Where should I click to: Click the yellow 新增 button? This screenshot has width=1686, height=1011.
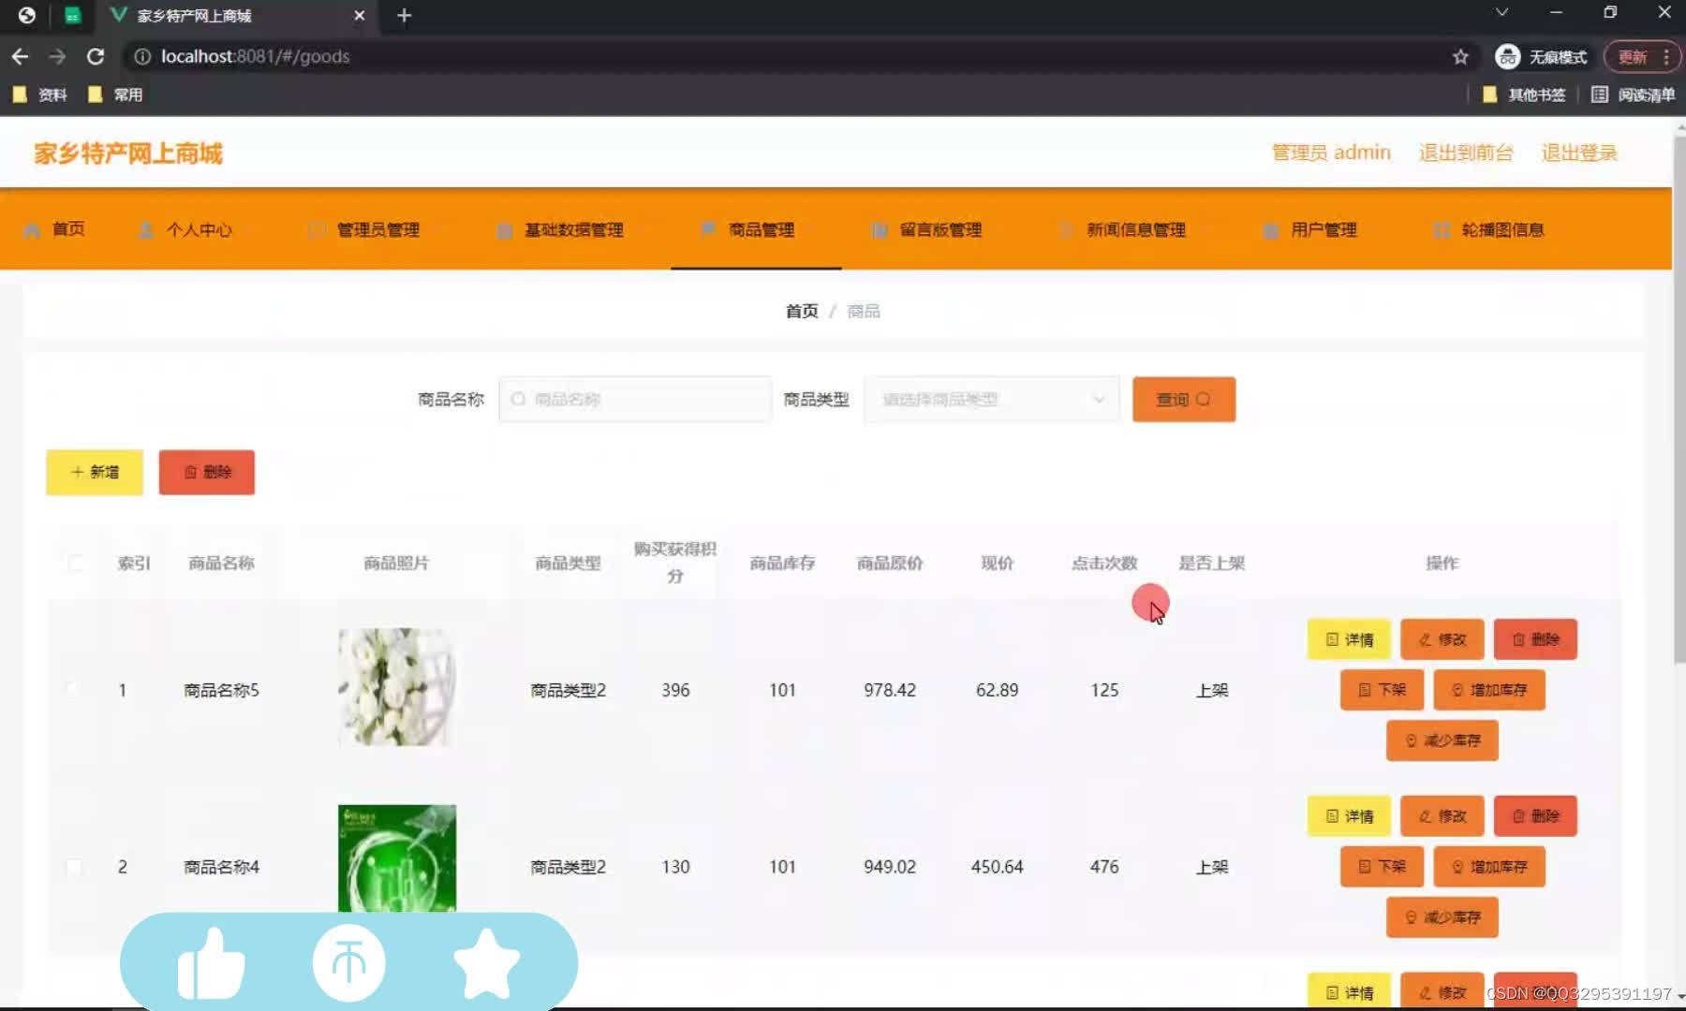point(95,472)
